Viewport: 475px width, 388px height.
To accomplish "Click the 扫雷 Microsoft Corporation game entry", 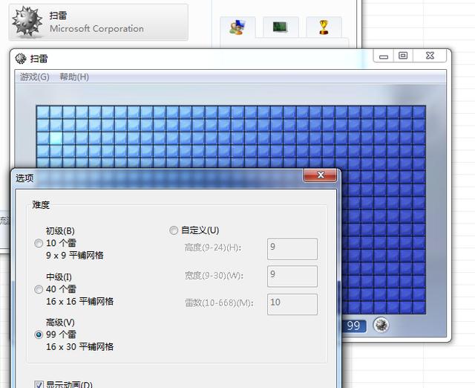I will (x=99, y=22).
